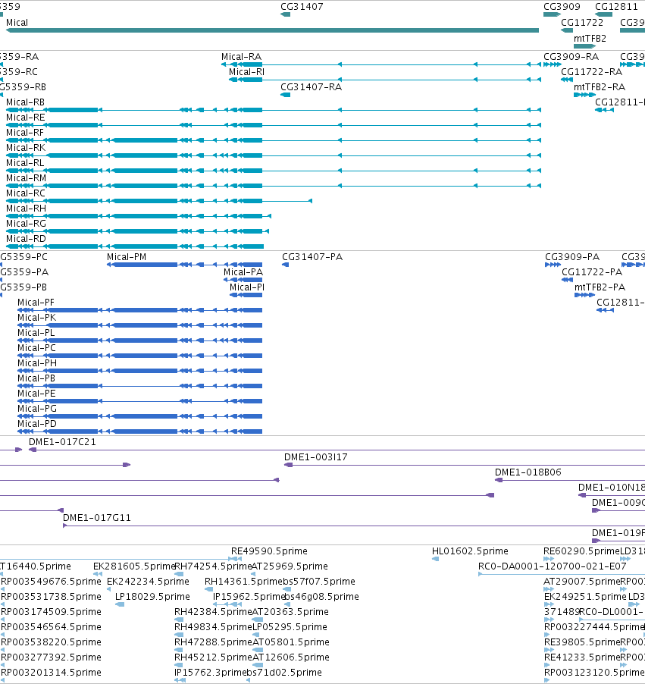The width and height of the screenshot is (645, 684).
Task: Select the CG31407 gene label
Action: click(302, 7)
